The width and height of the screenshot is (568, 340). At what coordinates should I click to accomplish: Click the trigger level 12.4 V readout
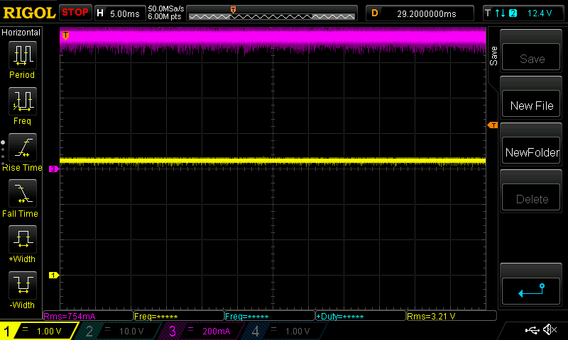540,13
